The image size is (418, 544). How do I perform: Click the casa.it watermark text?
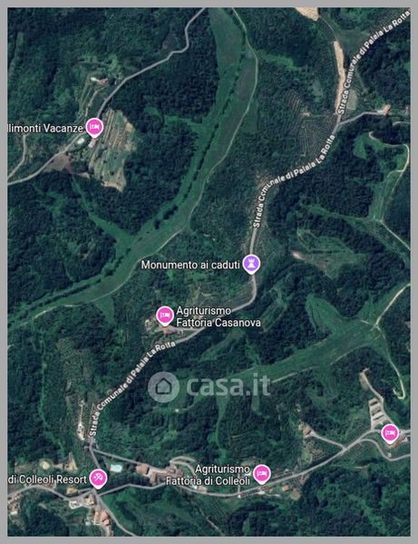(228, 385)
